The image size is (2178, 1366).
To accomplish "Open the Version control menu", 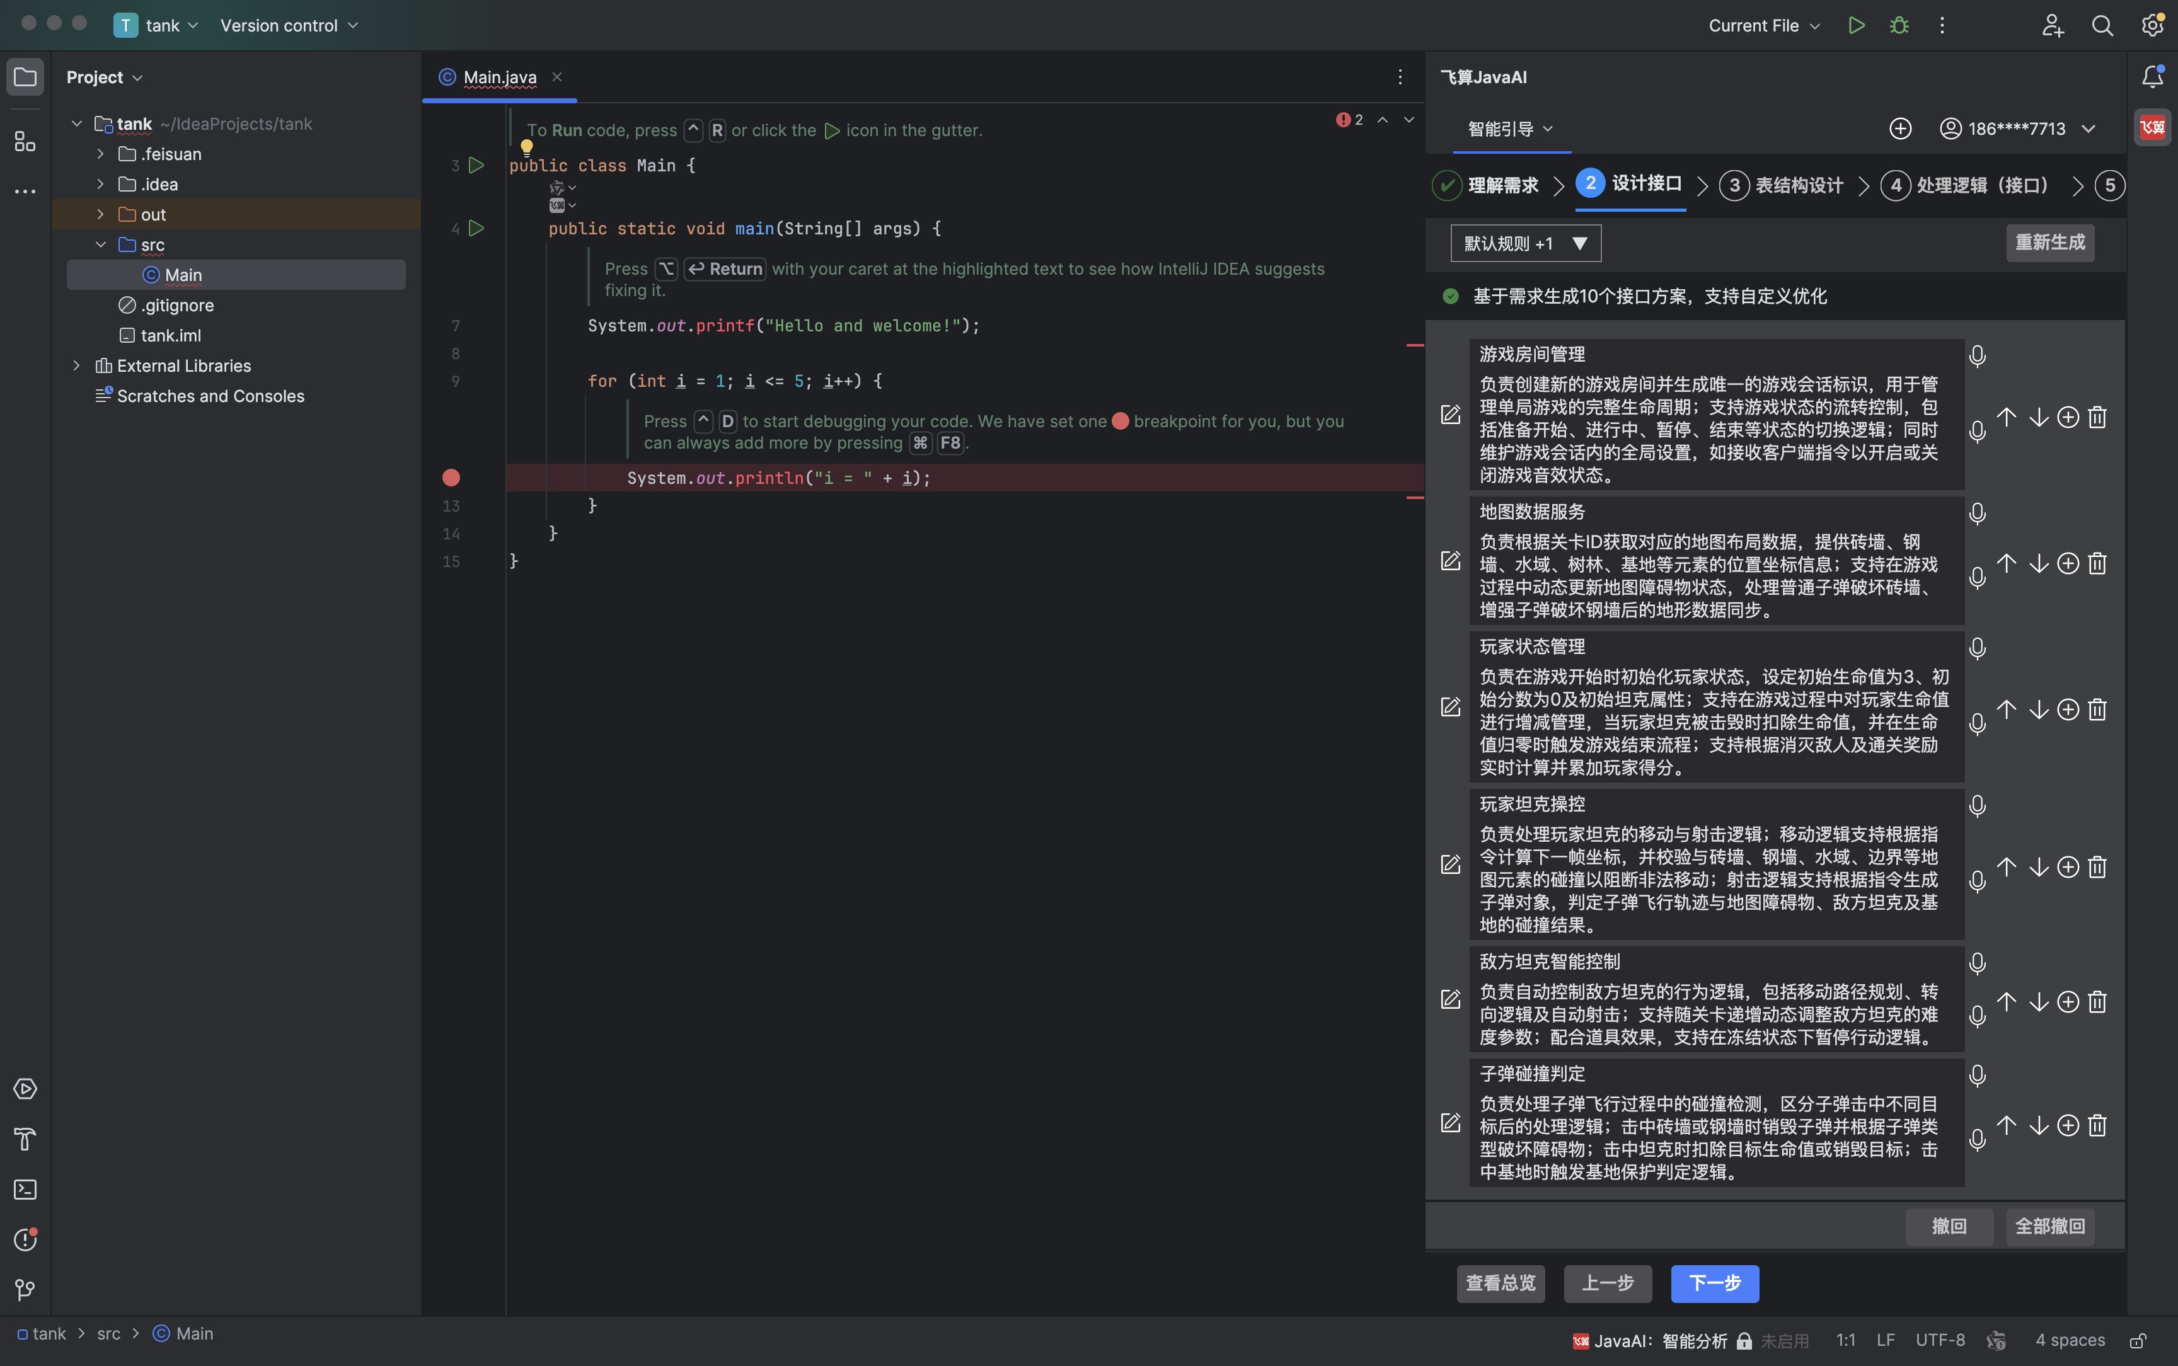I will (x=289, y=25).
